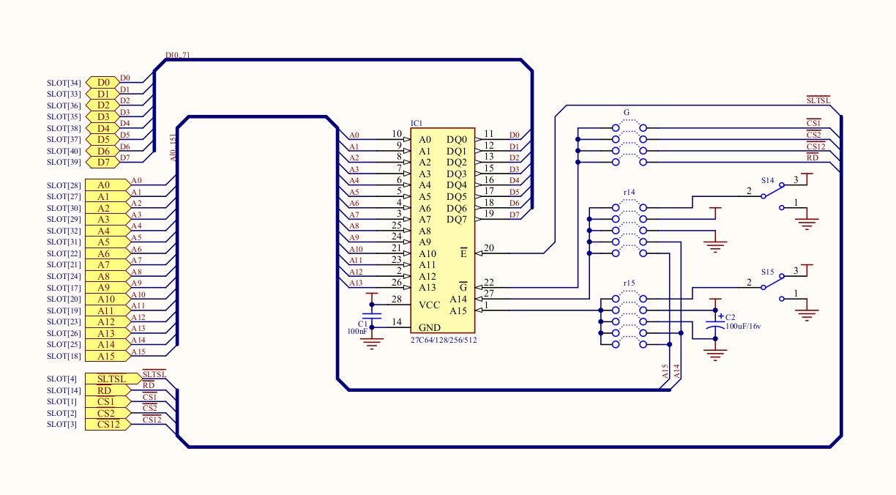Screen dimensions: 896x495
Task: Select the S14 designator label
Action: pos(767,180)
